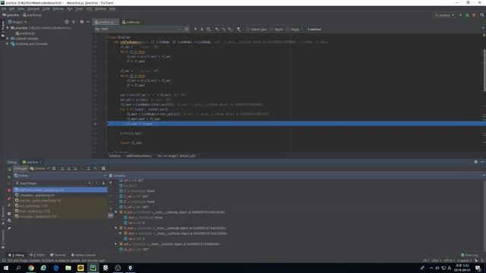
Task: Open Chrome from taskbar
Action: 31,268
